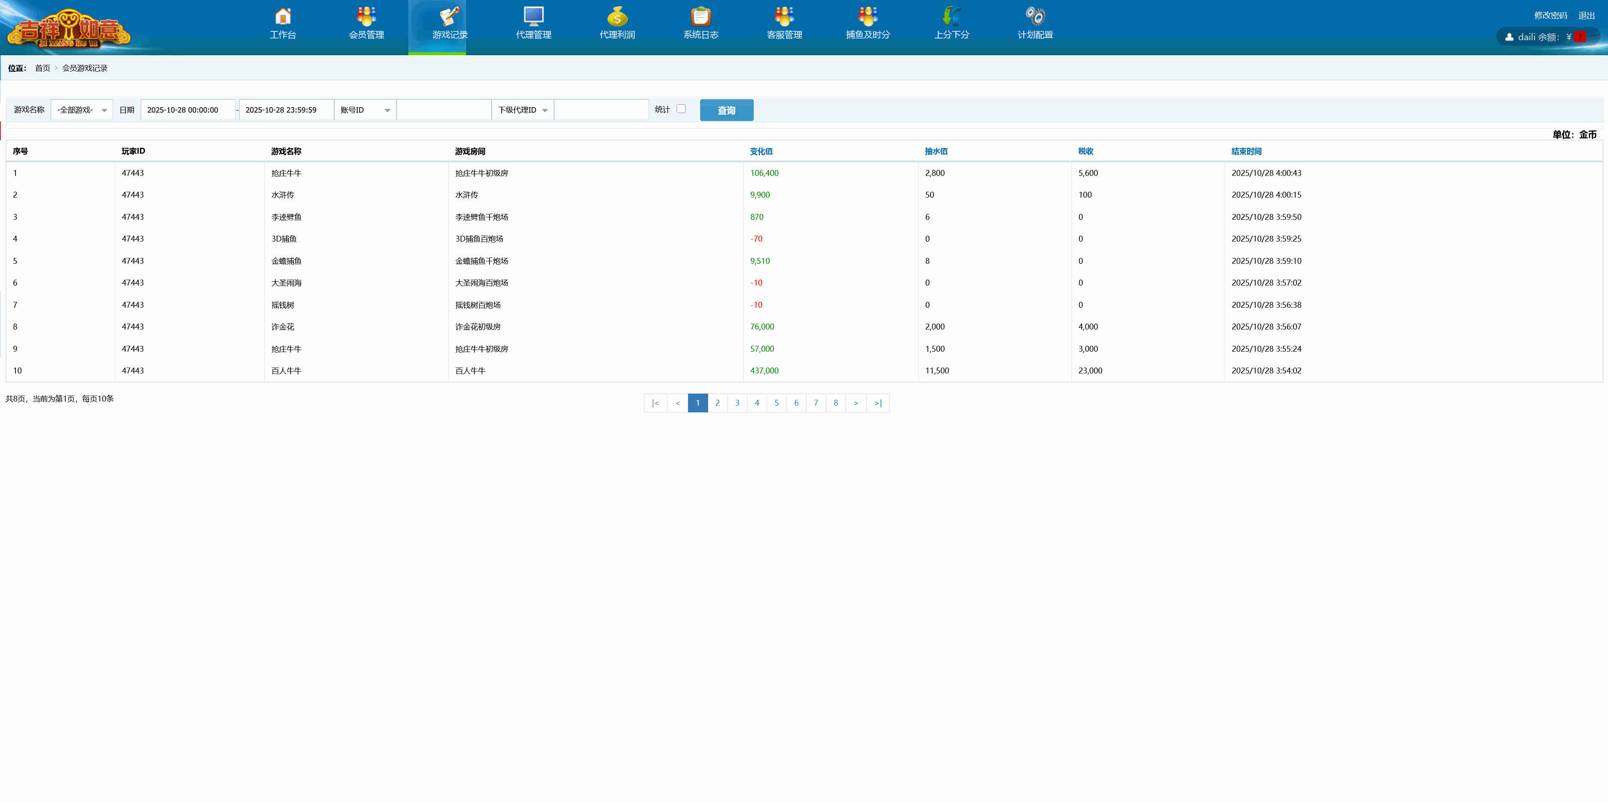The width and height of the screenshot is (1608, 803).
Task: Click the 退出 logout link
Action: (x=1586, y=15)
